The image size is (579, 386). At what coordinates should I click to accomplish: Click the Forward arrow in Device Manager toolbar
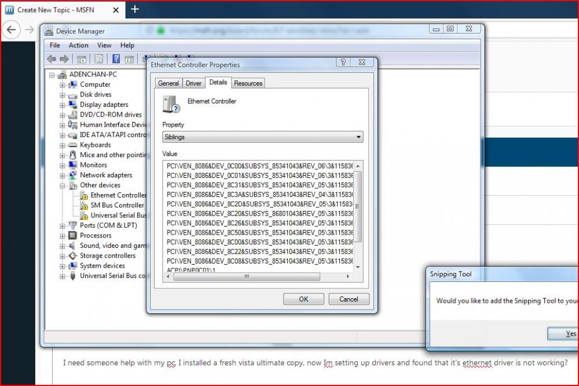click(x=64, y=59)
